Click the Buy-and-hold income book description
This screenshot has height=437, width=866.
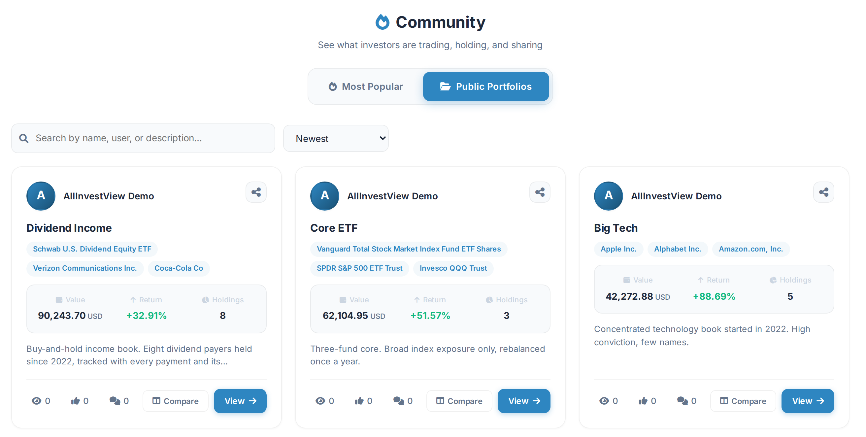pos(139,355)
